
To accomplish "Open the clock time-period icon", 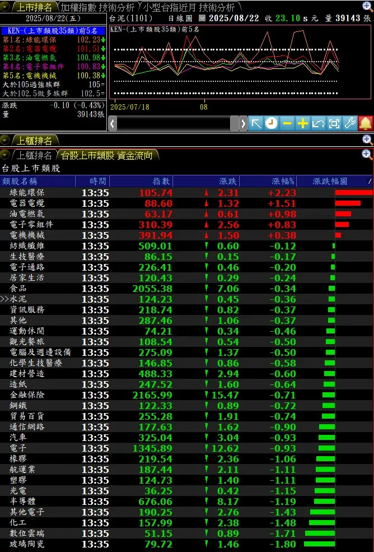I will 272,123.
